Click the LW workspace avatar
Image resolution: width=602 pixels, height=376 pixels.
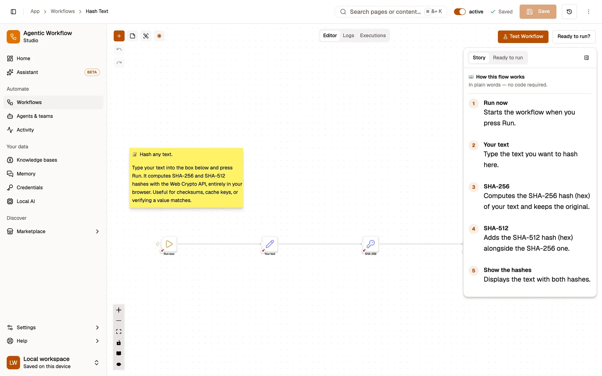[13, 362]
